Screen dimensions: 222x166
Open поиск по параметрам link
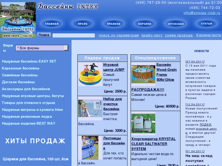click(x=119, y=35)
